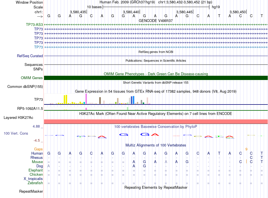The height and width of the screenshot is (198, 268).
Task: Click the 3,580,445 ruler coordinate
Action: (184, 12)
